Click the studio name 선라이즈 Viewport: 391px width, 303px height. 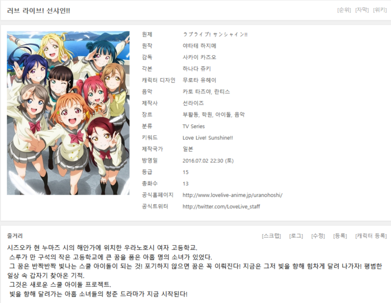coord(193,103)
